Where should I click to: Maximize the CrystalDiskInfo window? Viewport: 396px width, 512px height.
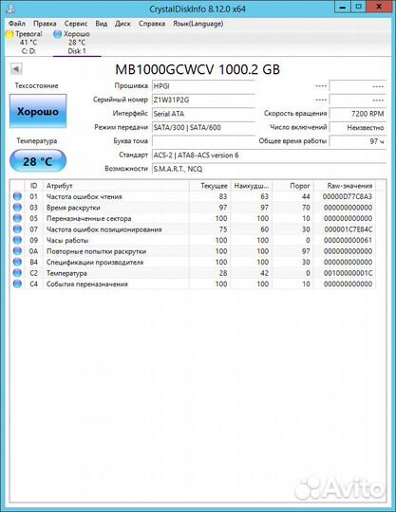coord(358,7)
